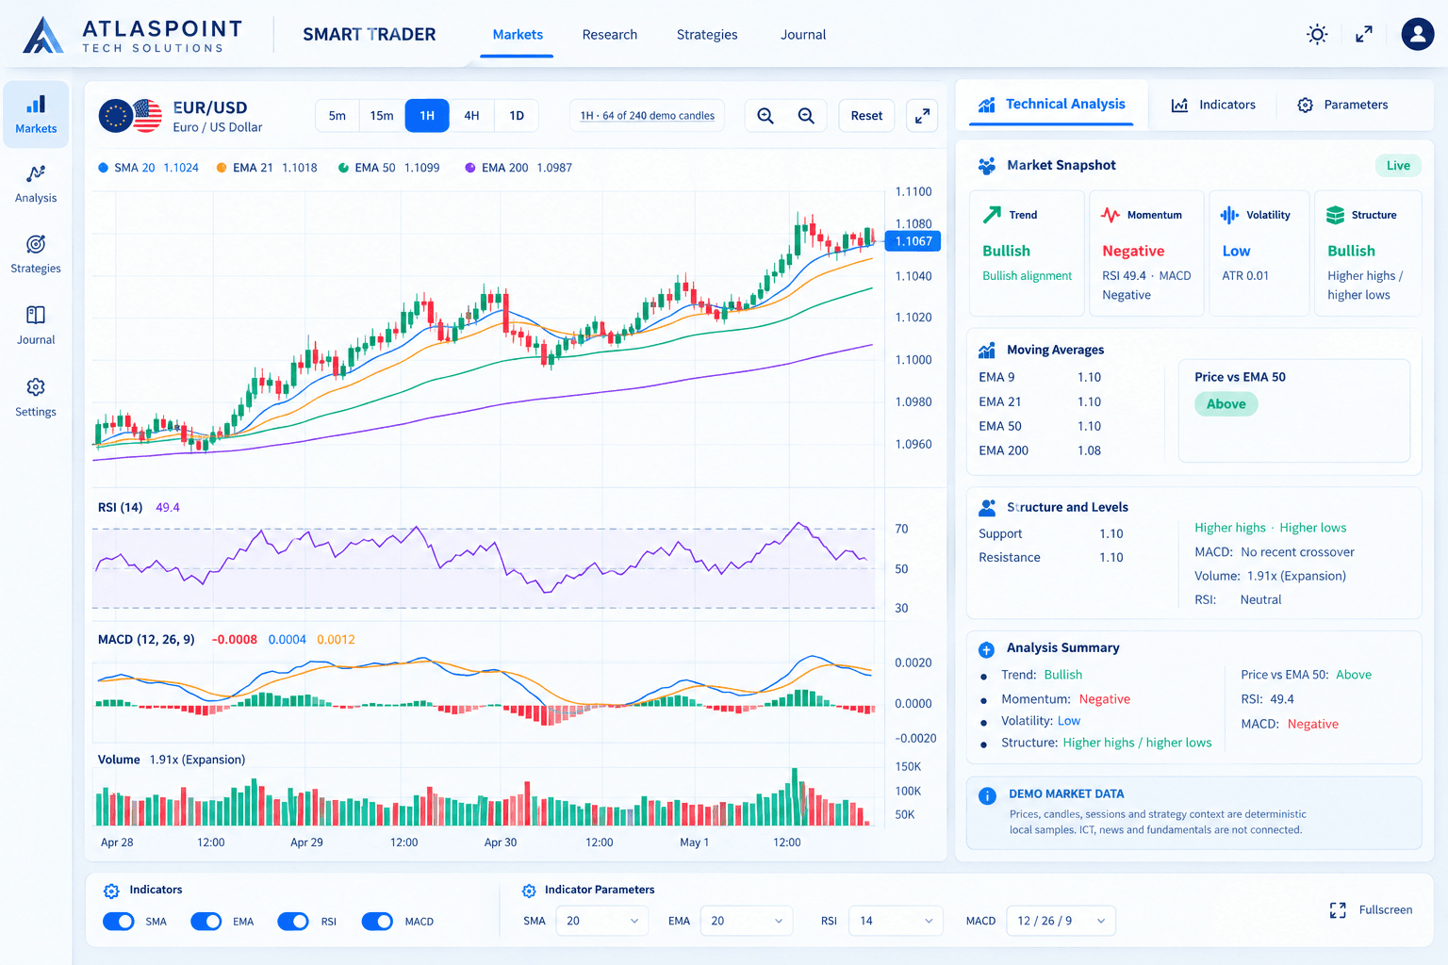Open the RSI period dropdown
This screenshot has height=965, width=1448.
coord(896,921)
